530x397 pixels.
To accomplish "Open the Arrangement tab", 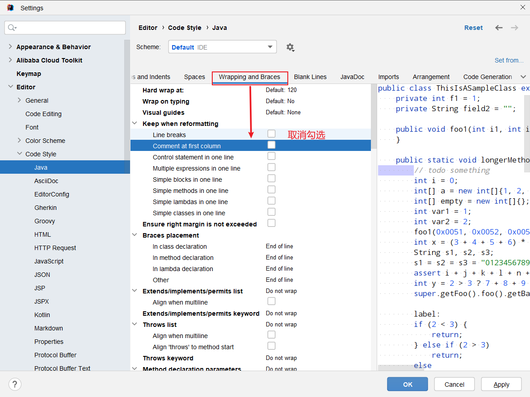I will (431, 77).
